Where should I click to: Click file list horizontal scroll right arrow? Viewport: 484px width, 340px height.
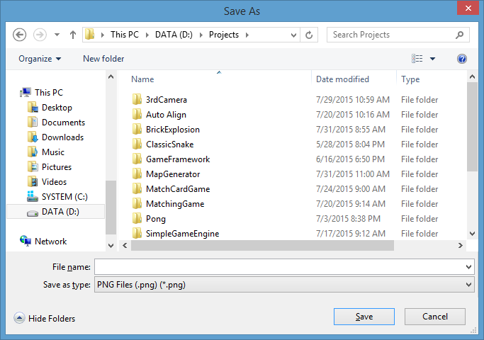click(x=461, y=246)
